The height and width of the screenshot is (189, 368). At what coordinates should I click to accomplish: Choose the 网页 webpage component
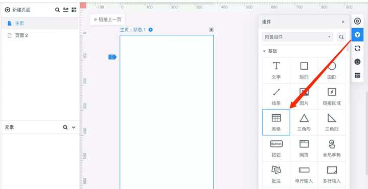point(304,149)
